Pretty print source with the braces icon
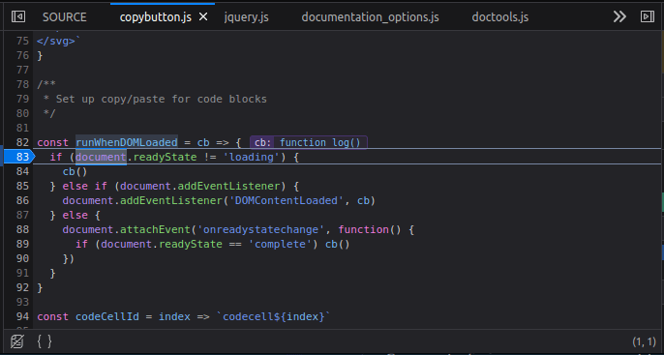 click(45, 341)
